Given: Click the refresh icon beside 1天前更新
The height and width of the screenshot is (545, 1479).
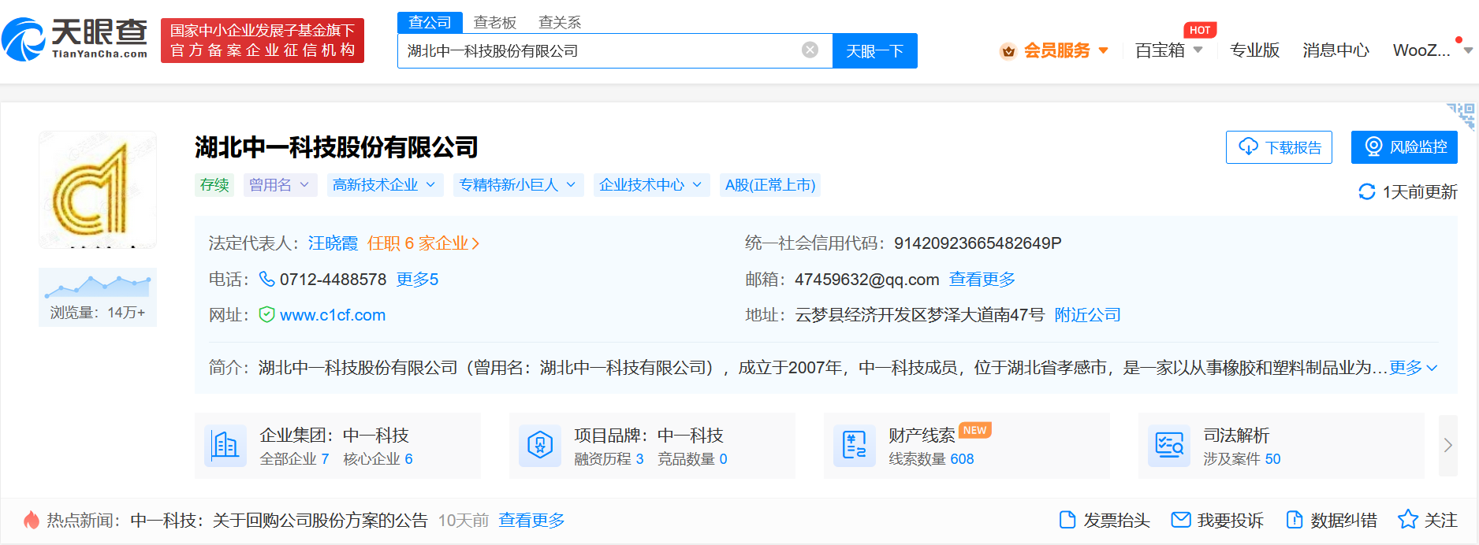Looking at the screenshot, I should (1366, 191).
